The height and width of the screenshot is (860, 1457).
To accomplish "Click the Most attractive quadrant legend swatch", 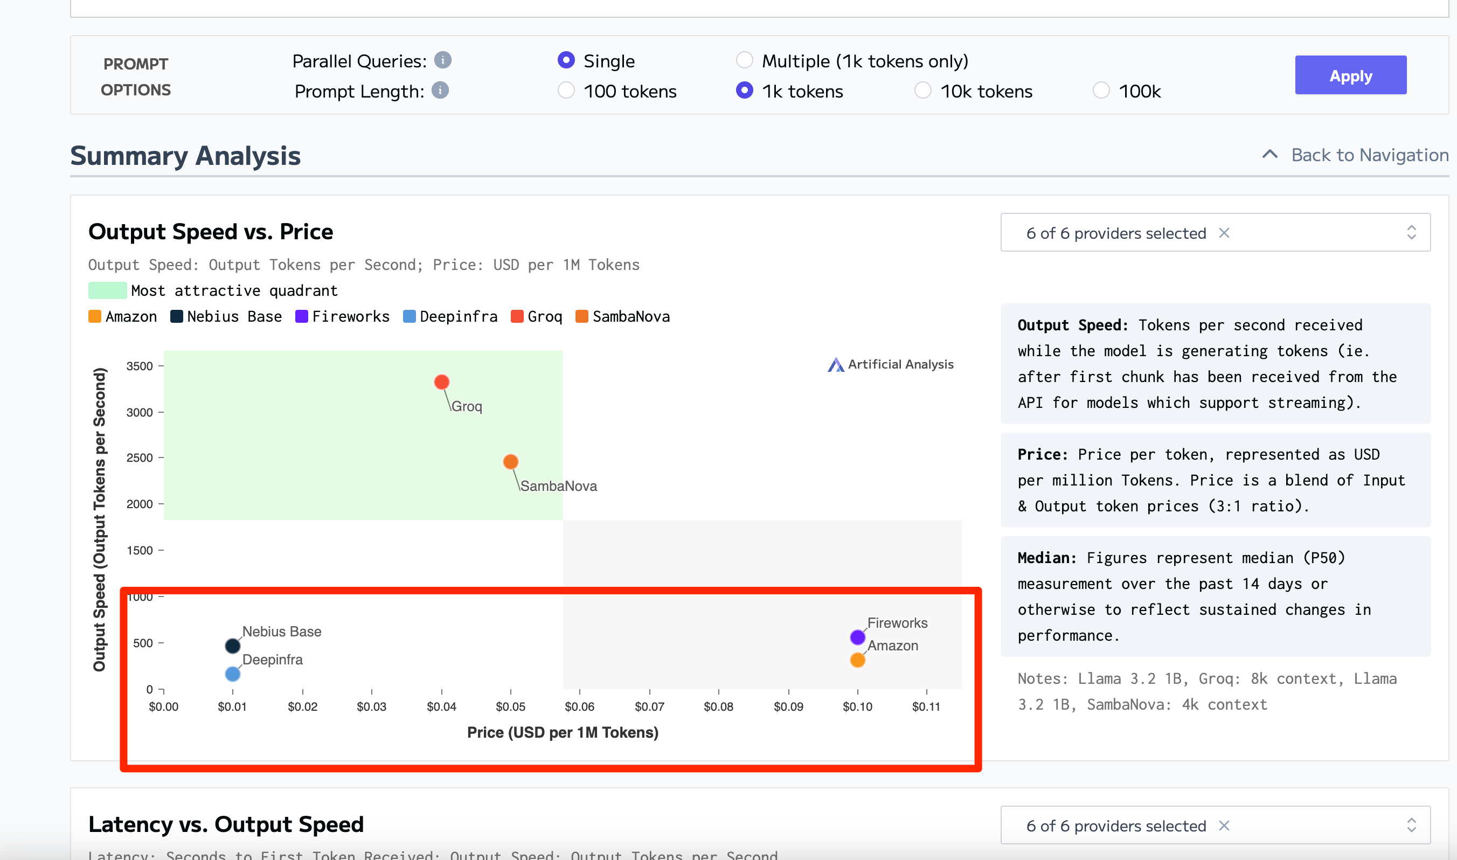I will pos(107,290).
